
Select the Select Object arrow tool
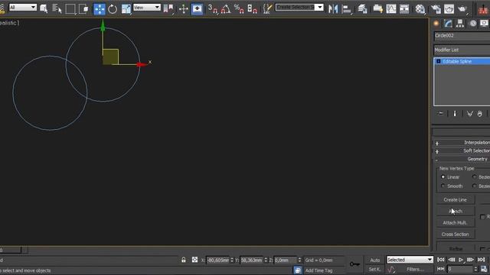tap(44, 8)
